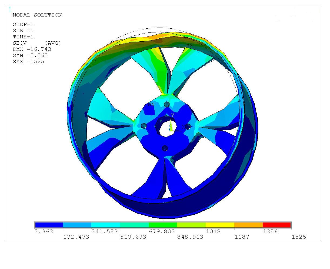Screen dimensions: 330x269
Task: Click the NODAL SOLUTION title text
Action: [37, 15]
